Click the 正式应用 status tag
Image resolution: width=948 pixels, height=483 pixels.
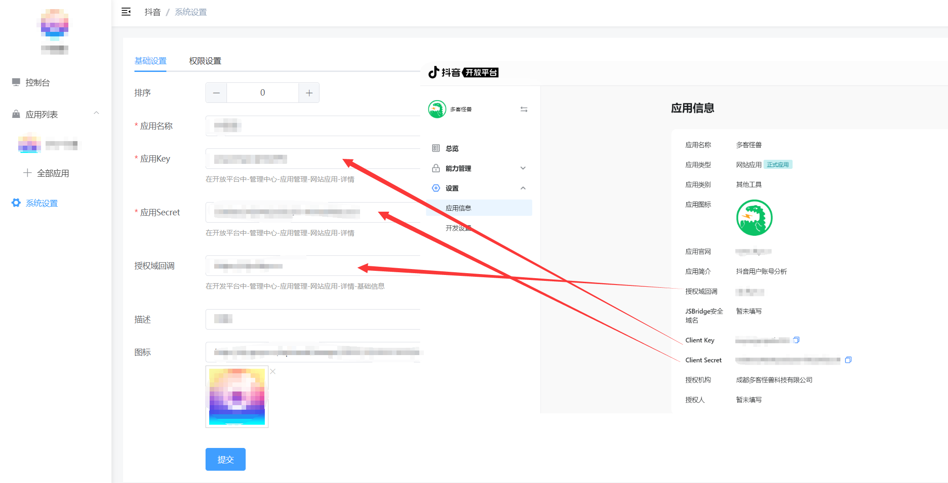click(778, 165)
